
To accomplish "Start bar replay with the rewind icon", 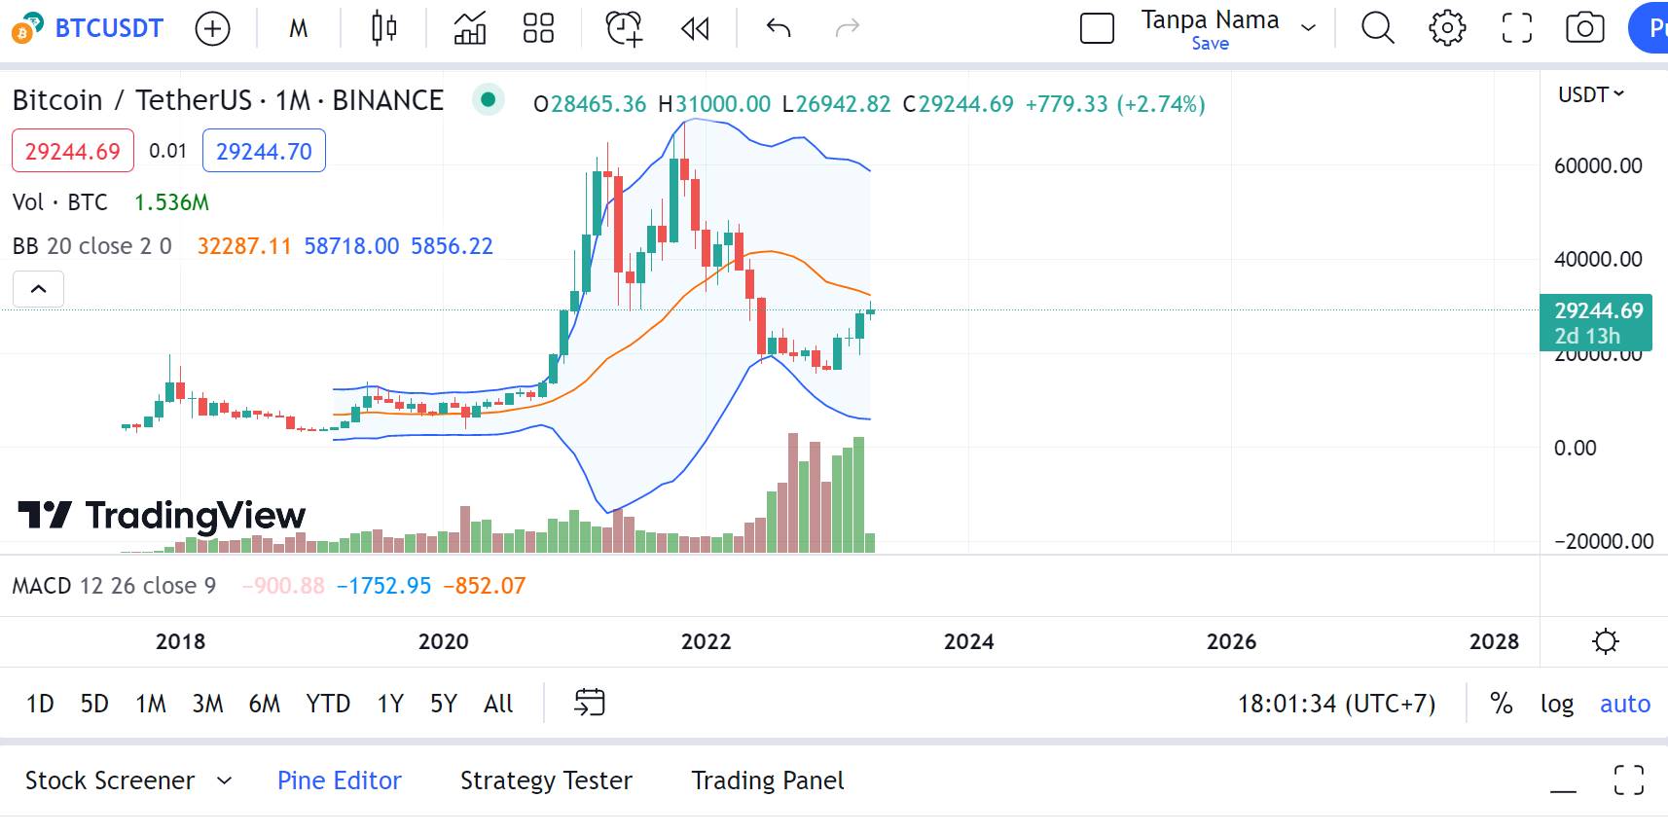I will point(695,29).
